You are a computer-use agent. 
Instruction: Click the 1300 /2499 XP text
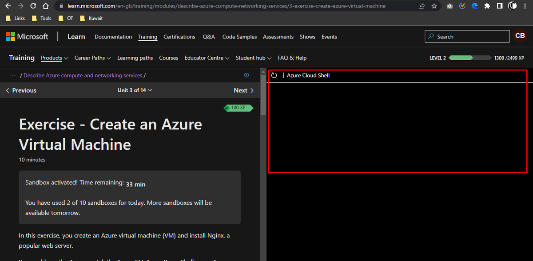509,58
